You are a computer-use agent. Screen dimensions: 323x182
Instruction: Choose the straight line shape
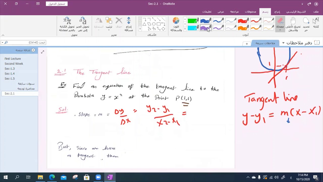[x=163, y=19]
